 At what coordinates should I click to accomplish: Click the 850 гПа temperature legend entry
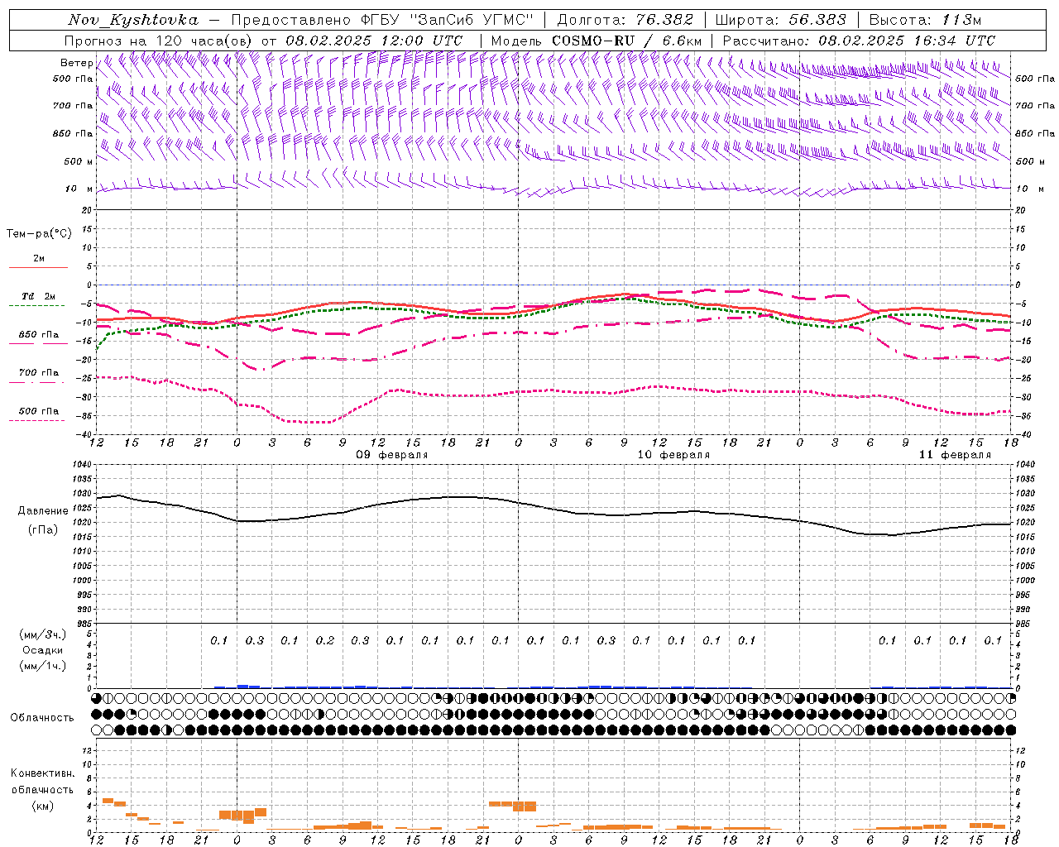click(39, 335)
